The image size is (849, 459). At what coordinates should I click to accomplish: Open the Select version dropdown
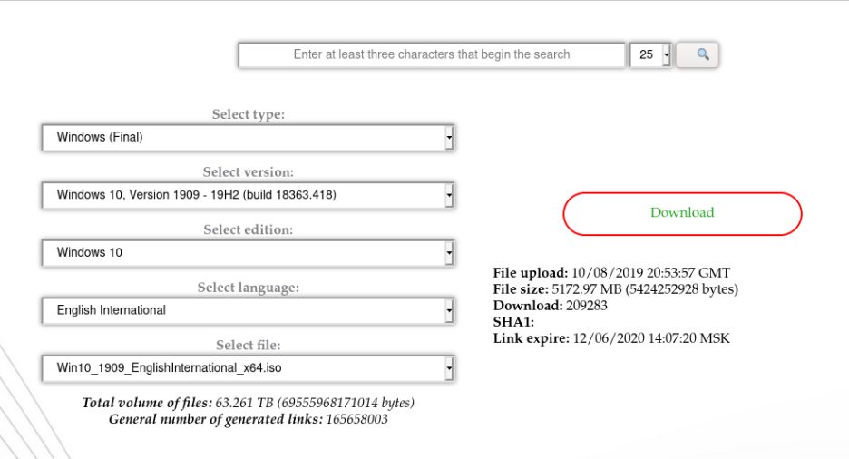[248, 195]
